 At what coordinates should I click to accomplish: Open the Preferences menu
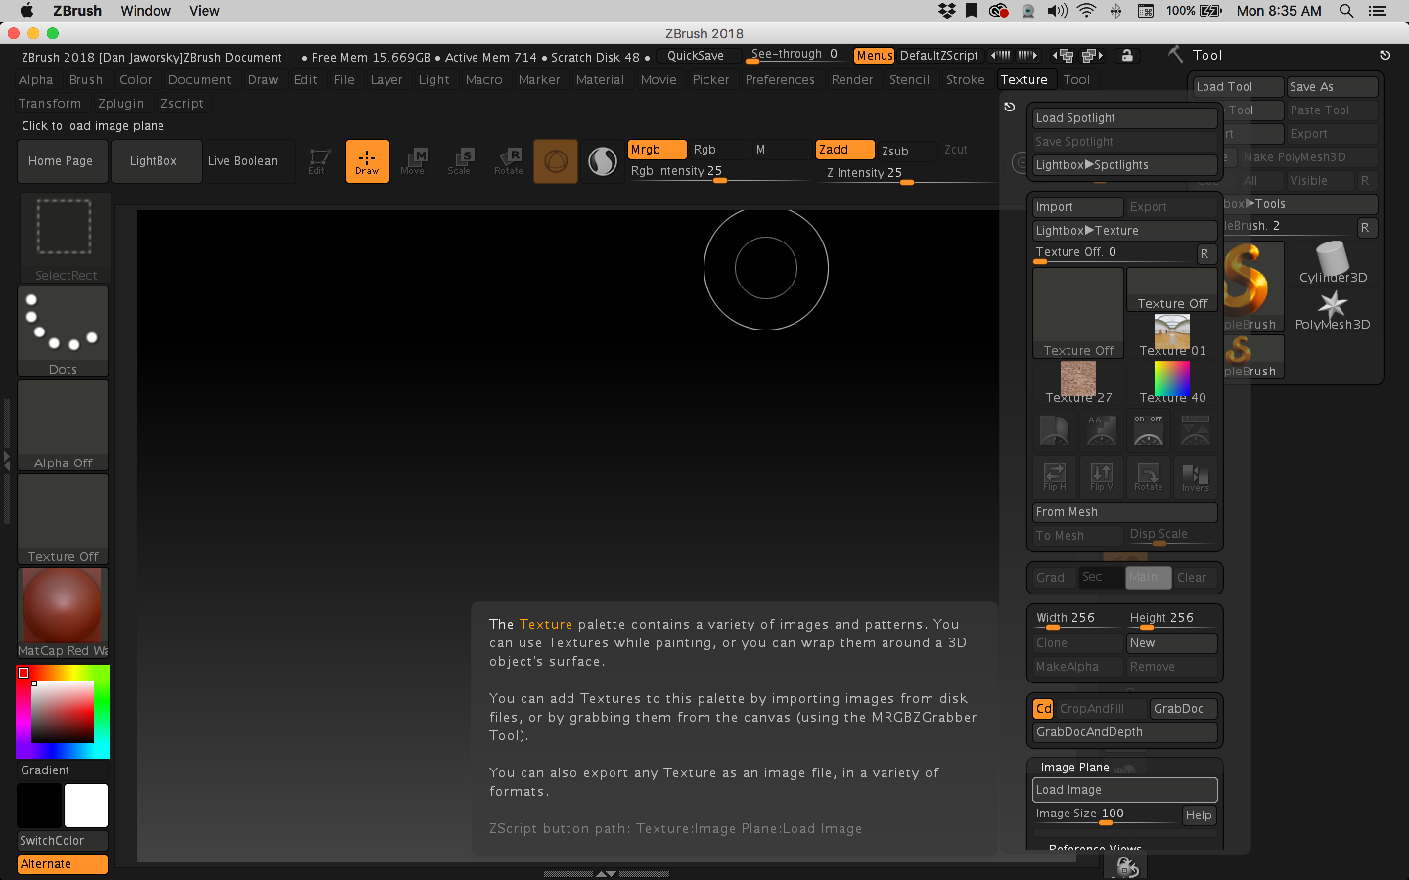(x=780, y=80)
